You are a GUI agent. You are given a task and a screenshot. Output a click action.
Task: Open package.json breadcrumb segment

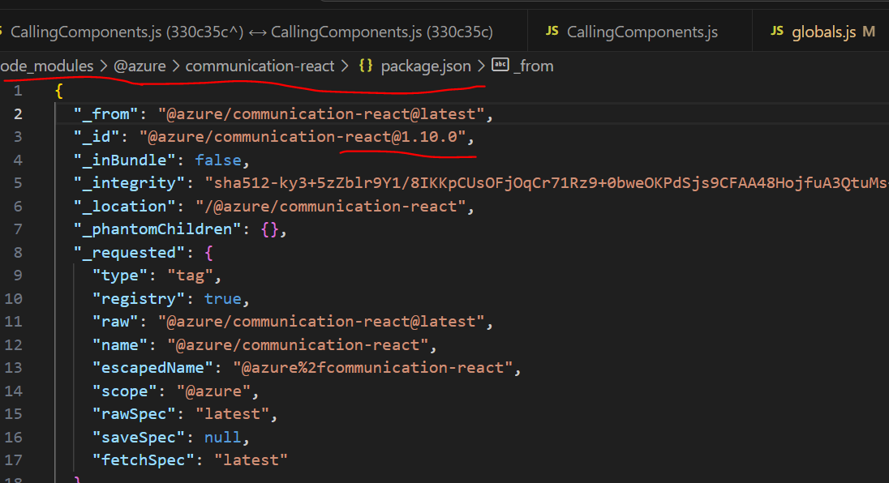(x=426, y=66)
